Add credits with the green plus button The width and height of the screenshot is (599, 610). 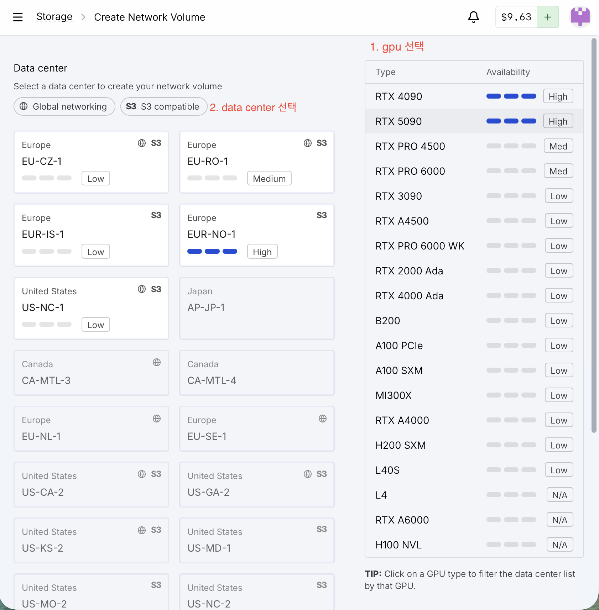click(x=548, y=17)
